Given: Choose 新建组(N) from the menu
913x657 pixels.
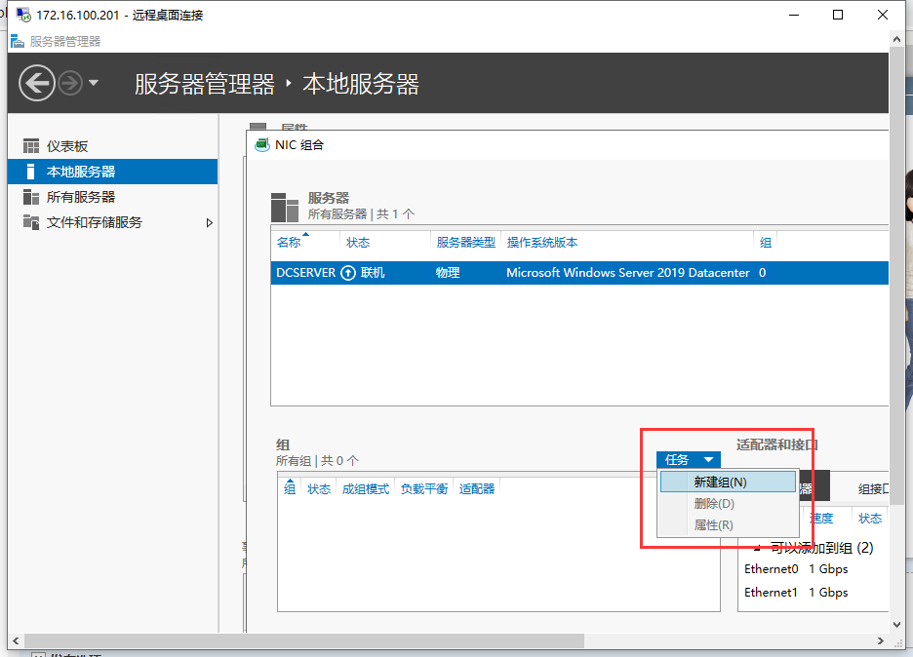Looking at the screenshot, I should click(728, 482).
